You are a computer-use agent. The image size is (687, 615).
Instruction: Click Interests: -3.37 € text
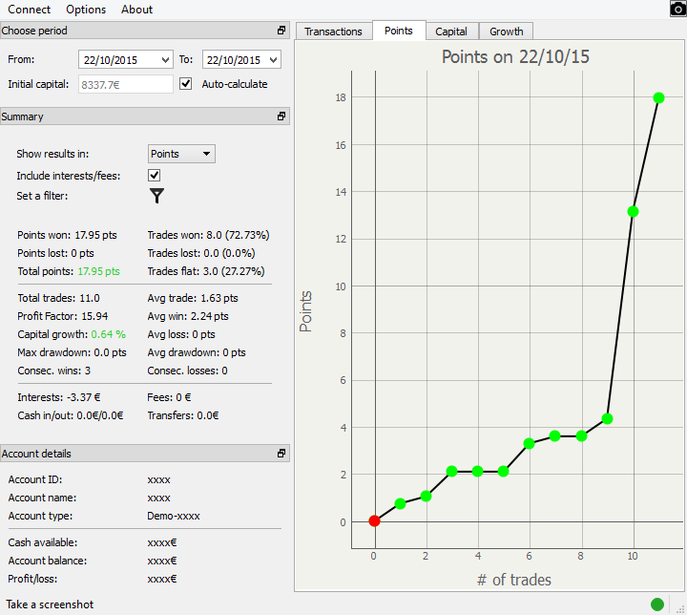59,397
